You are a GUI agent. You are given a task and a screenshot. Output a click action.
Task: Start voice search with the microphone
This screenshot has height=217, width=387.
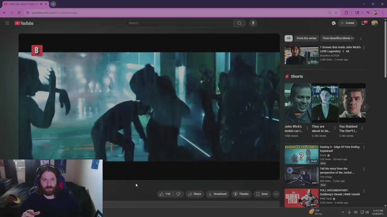coord(253,23)
